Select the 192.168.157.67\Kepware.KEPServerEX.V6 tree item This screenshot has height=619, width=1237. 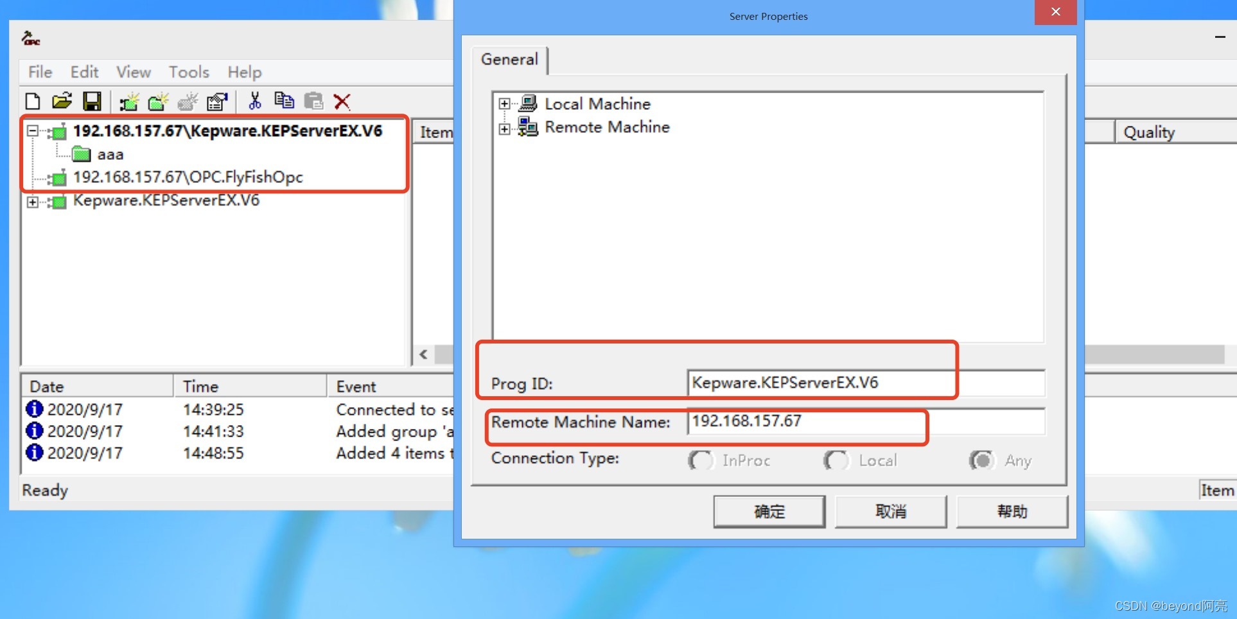pyautogui.click(x=227, y=131)
